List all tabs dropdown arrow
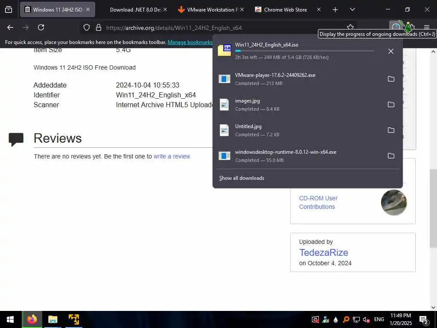The width and height of the screenshot is (437, 328). pyautogui.click(x=352, y=10)
